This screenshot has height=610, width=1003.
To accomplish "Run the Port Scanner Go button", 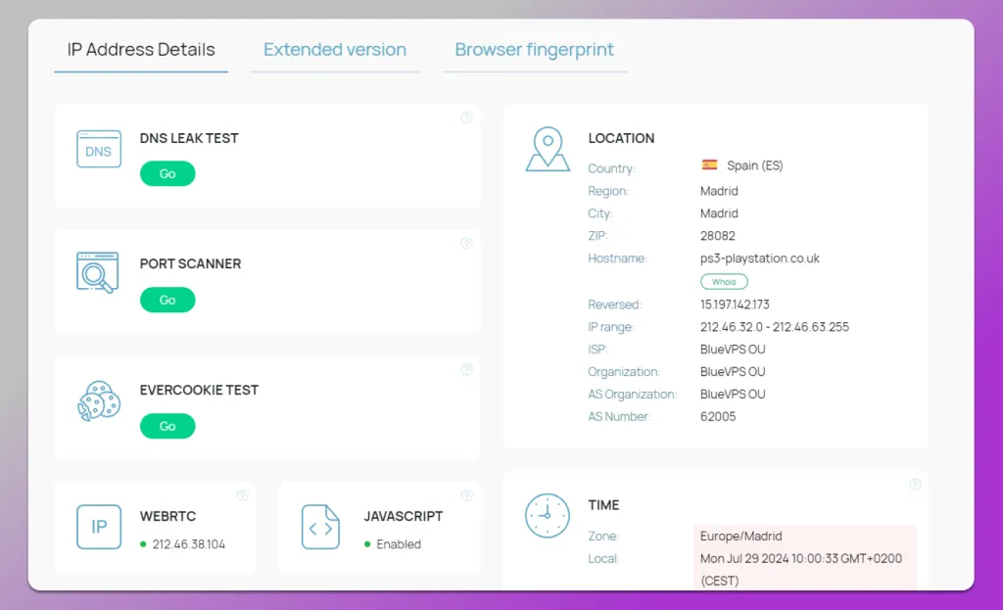I will [167, 300].
